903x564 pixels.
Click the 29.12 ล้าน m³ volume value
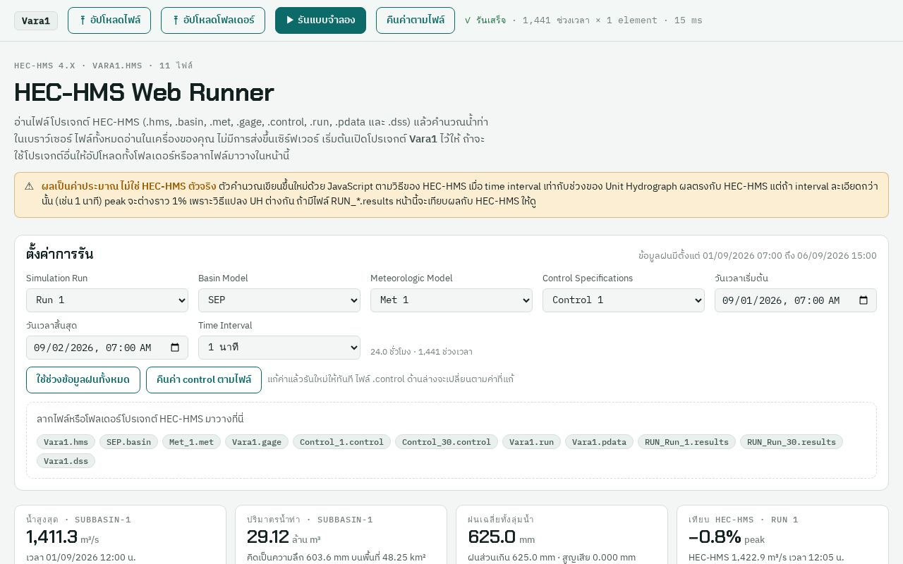click(x=284, y=537)
